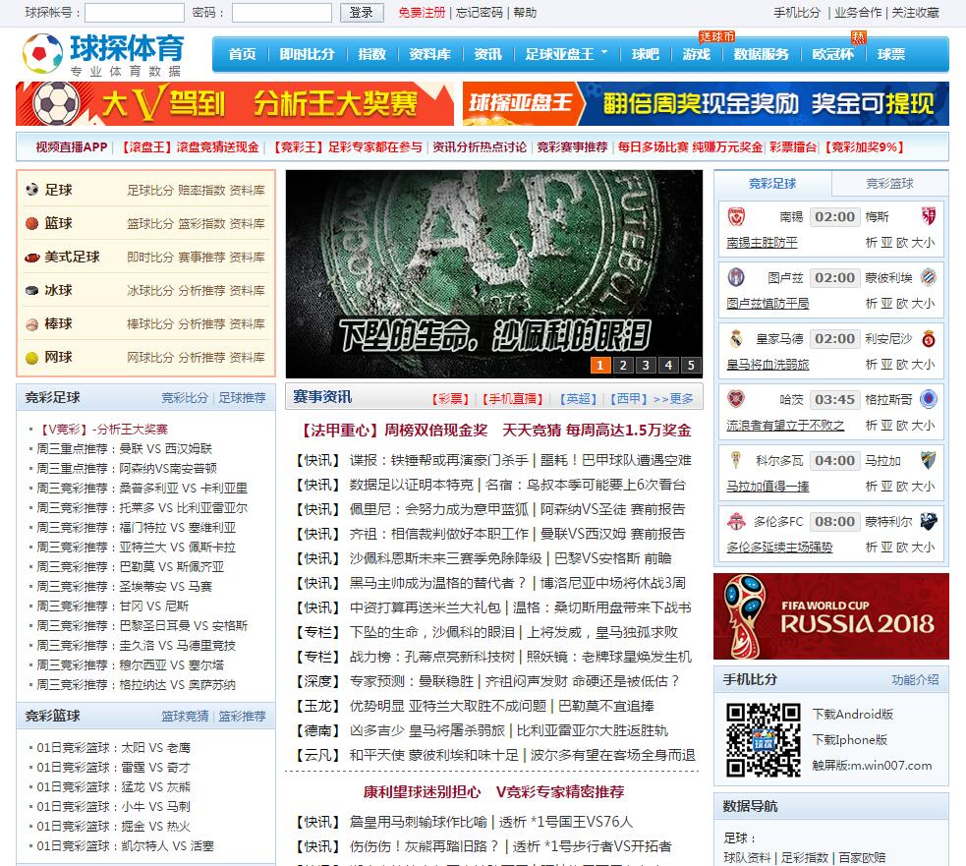Screen dimensions: 966x866
Task: Show carousel slide 2
Action: (623, 365)
